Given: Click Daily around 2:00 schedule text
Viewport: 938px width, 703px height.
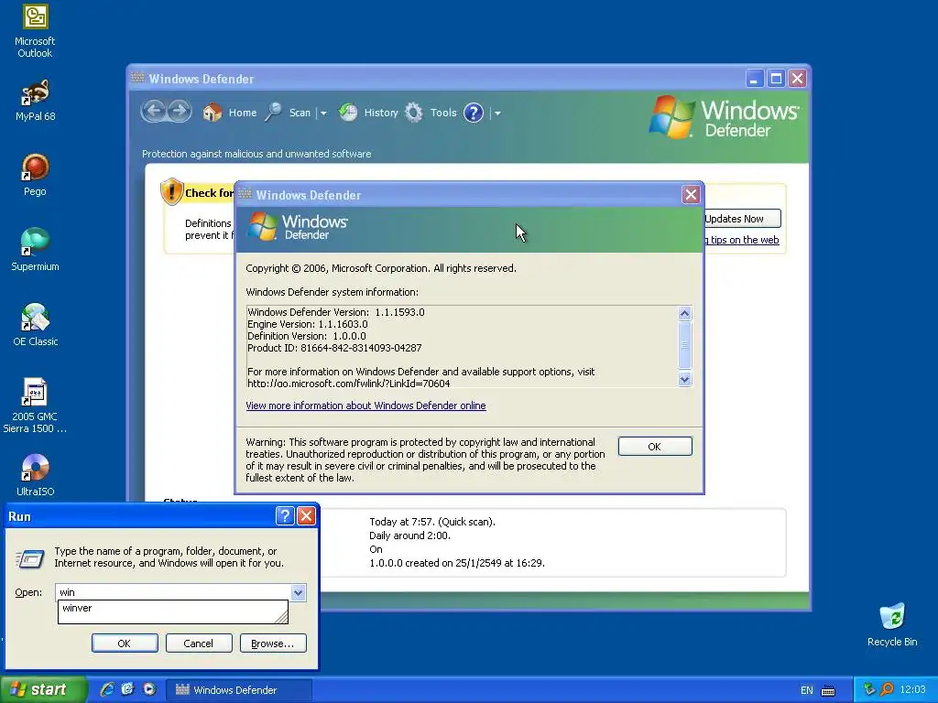Looking at the screenshot, I should pyautogui.click(x=409, y=535).
